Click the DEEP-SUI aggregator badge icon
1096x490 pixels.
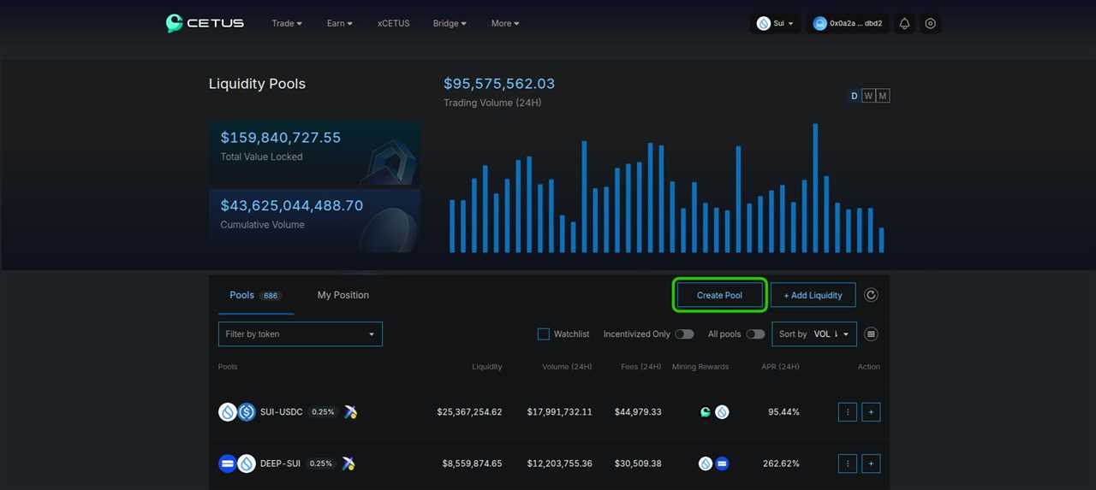pyautogui.click(x=348, y=463)
